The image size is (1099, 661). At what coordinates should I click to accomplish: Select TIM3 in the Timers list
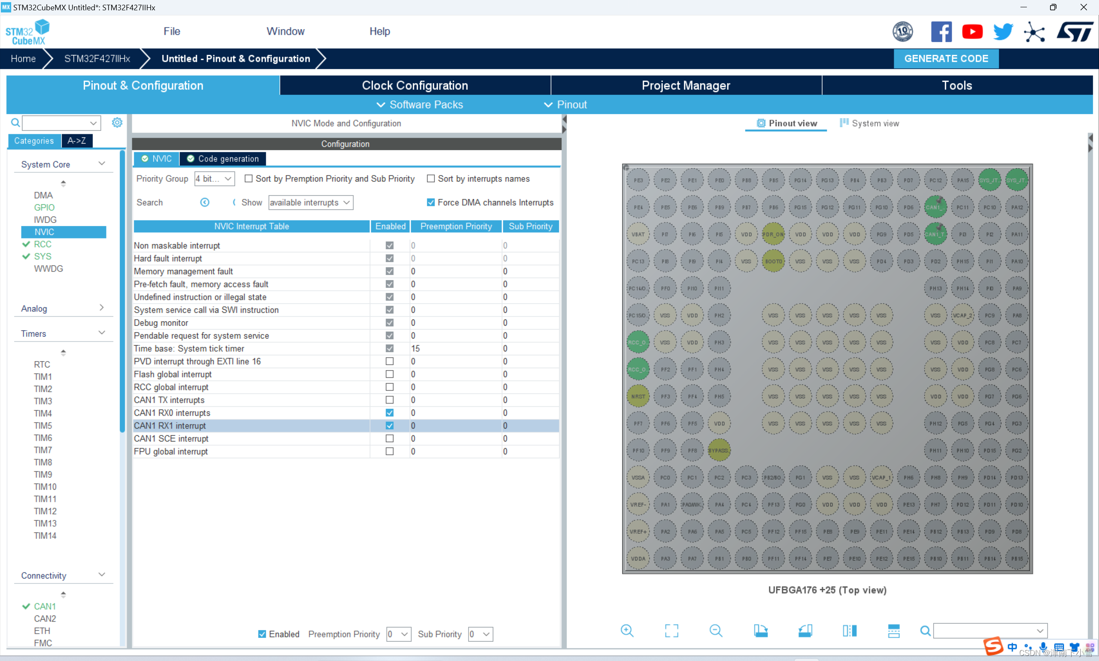tap(43, 401)
